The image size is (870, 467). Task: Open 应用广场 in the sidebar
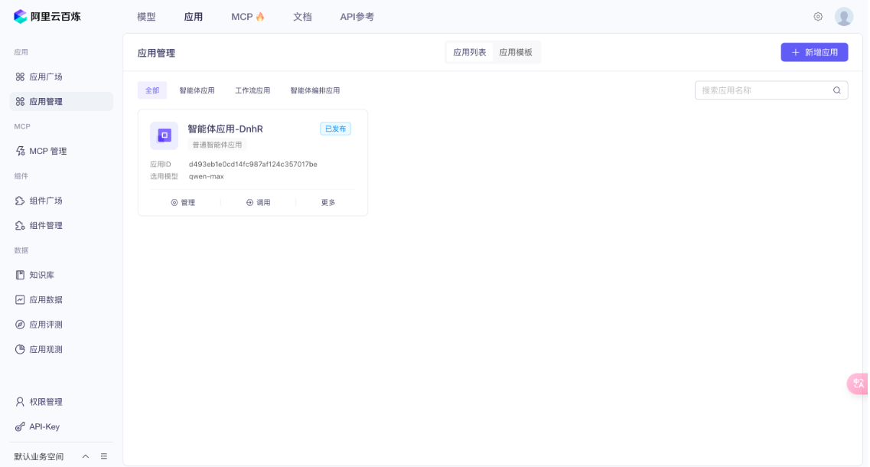45,77
